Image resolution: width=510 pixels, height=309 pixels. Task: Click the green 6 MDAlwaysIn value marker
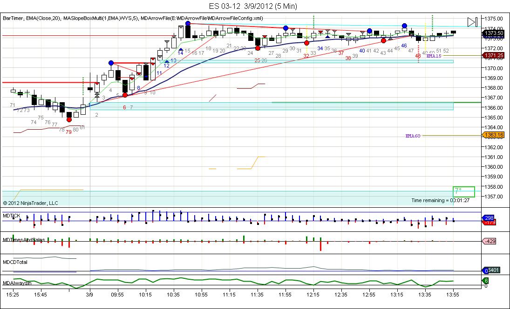click(x=485, y=281)
